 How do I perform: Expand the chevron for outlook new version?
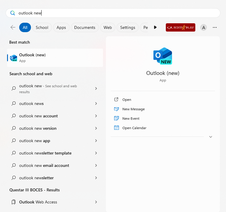[x=96, y=128]
